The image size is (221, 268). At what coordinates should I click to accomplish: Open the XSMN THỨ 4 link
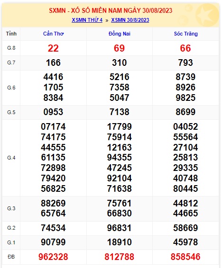(87, 20)
